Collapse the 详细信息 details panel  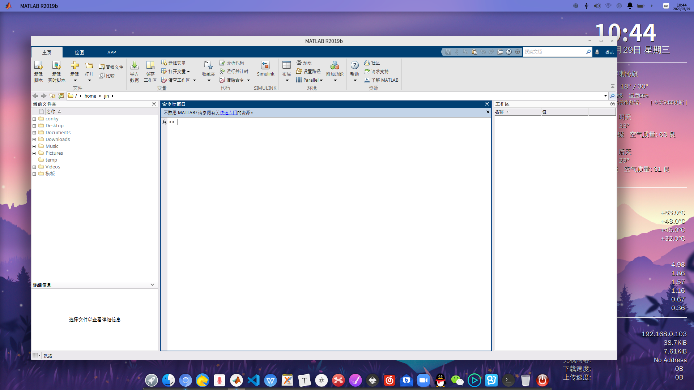[153, 285]
